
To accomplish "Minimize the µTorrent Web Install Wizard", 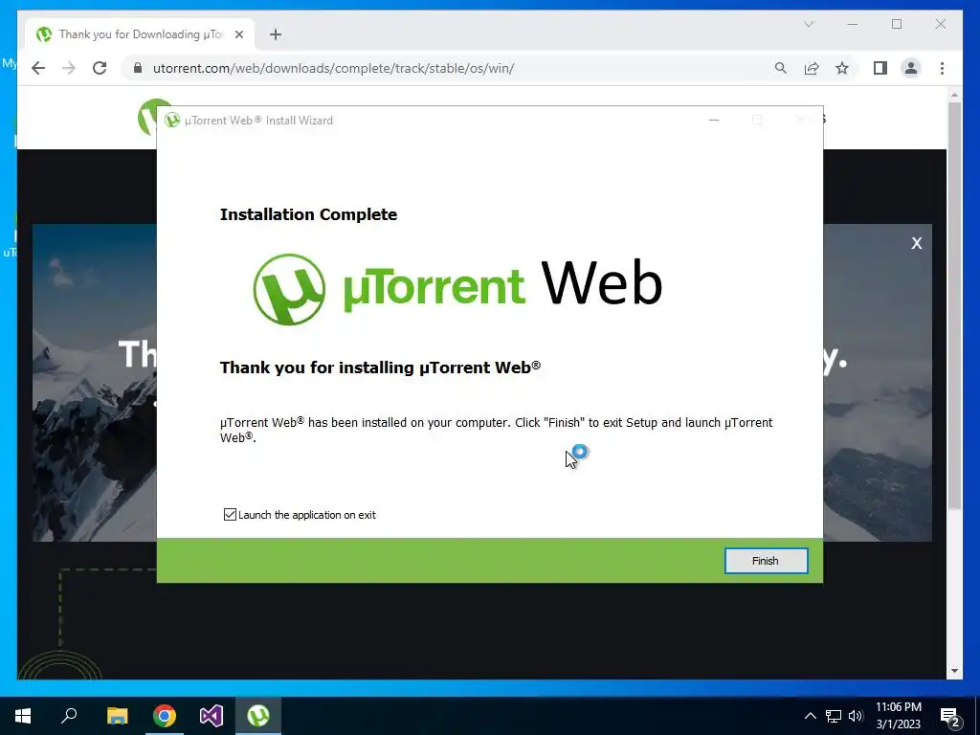I will 714,120.
